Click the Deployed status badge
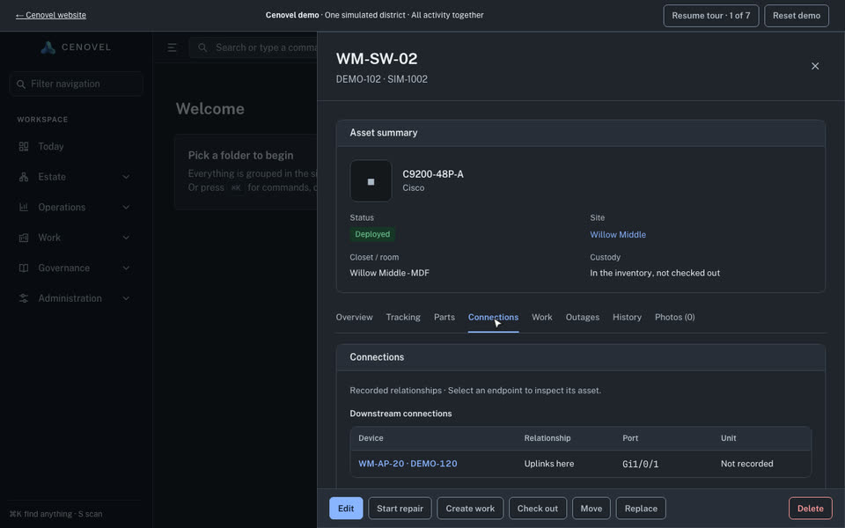 coord(372,234)
